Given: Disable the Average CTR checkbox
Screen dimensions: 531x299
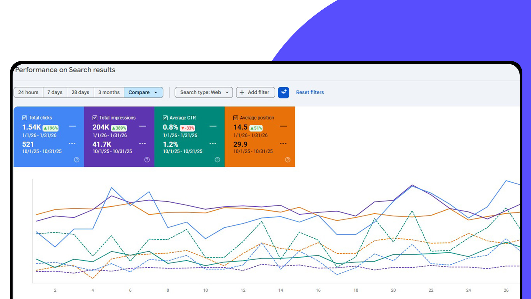Looking at the screenshot, I should click(x=165, y=118).
